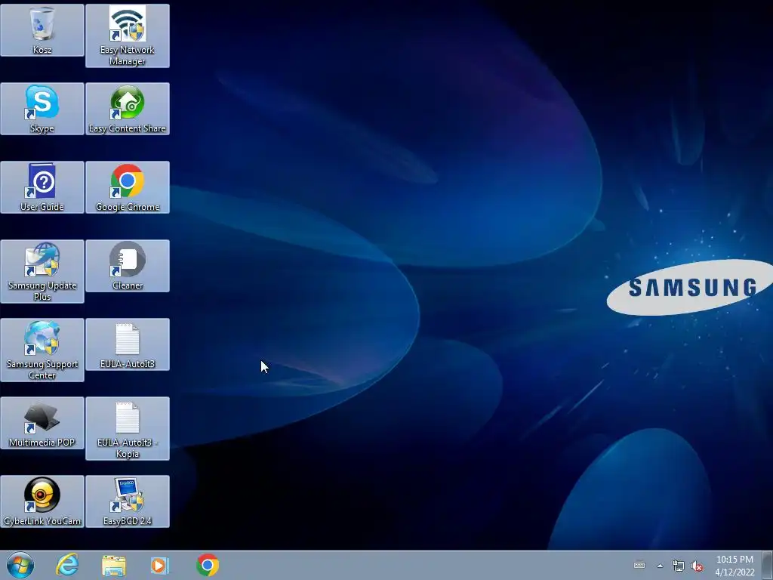
Task: Select CyberLink YouCam desktop shortcut
Action: click(42, 501)
